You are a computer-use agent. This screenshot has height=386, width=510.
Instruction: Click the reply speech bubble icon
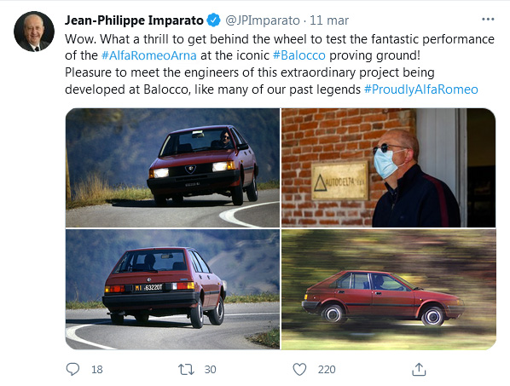(x=72, y=369)
